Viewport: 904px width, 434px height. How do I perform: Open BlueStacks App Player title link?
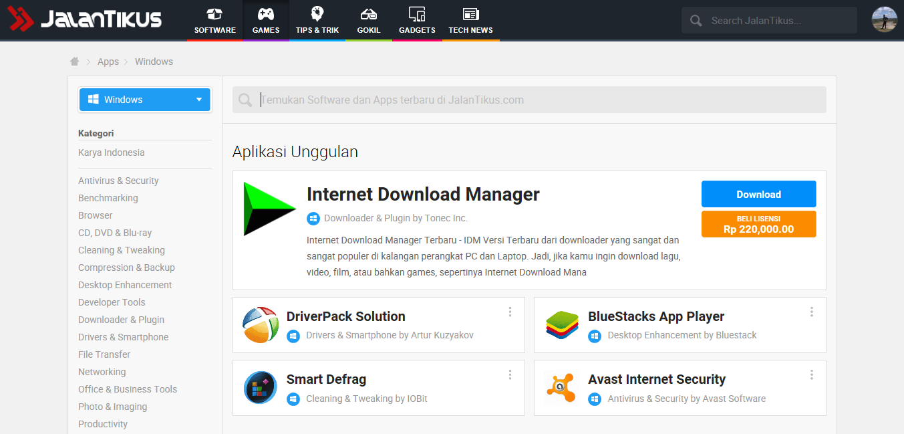click(656, 316)
